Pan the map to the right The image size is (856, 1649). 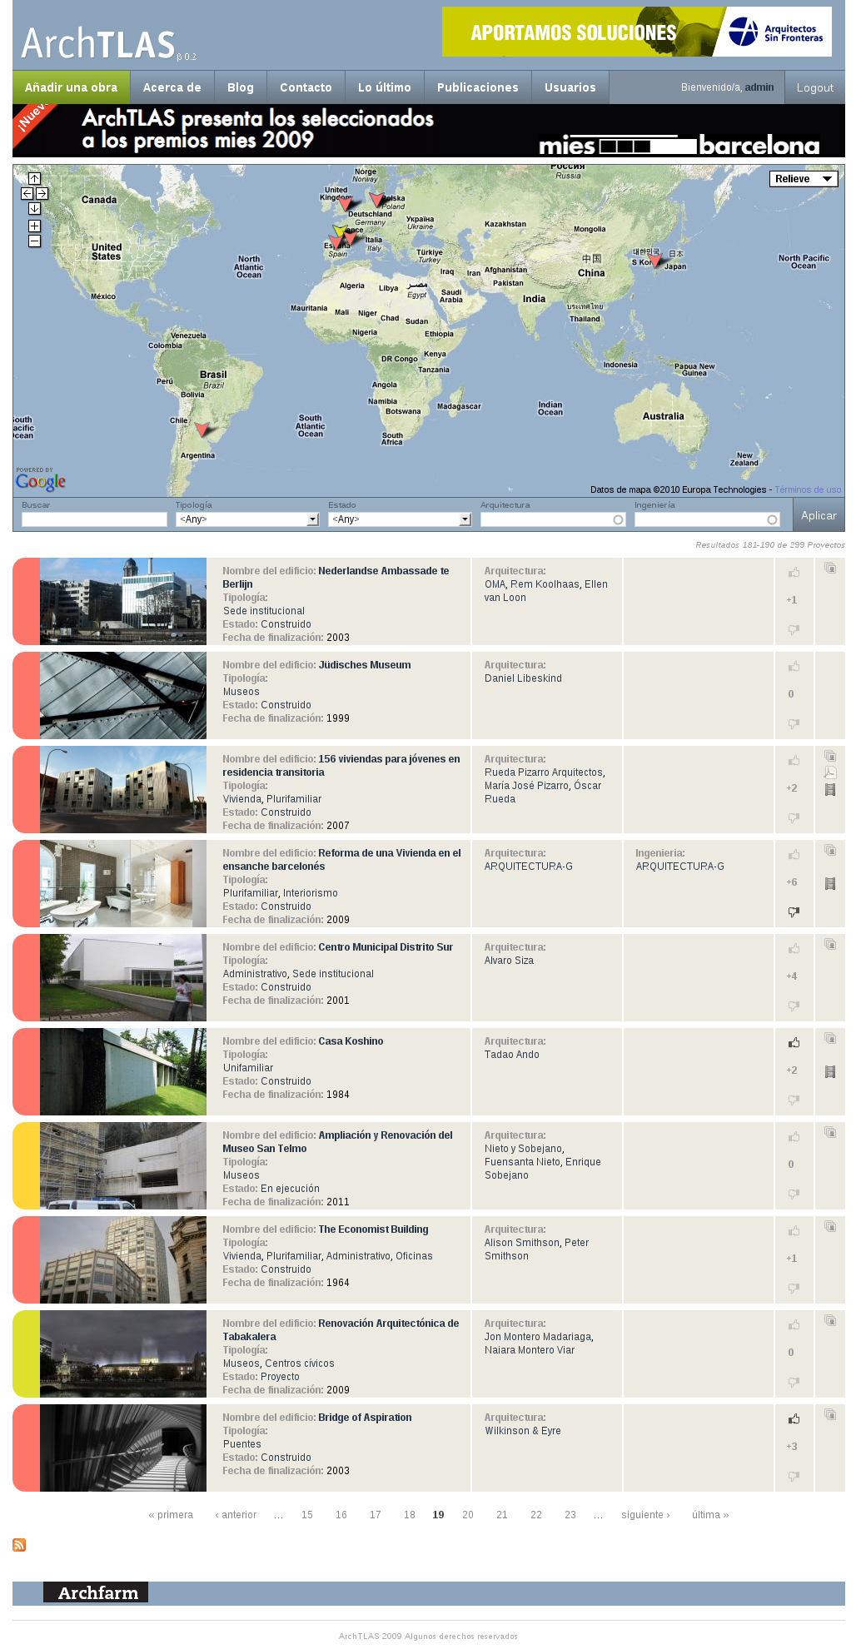42,193
